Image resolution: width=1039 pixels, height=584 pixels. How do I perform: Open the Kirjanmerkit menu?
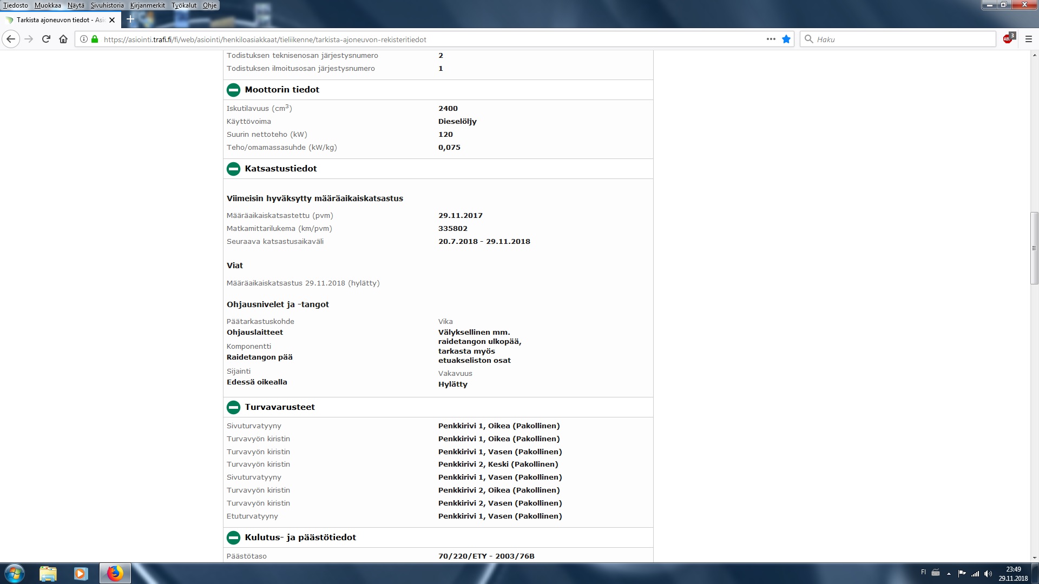point(147,5)
